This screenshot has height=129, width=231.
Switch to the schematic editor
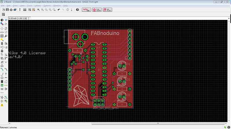point(20,10)
